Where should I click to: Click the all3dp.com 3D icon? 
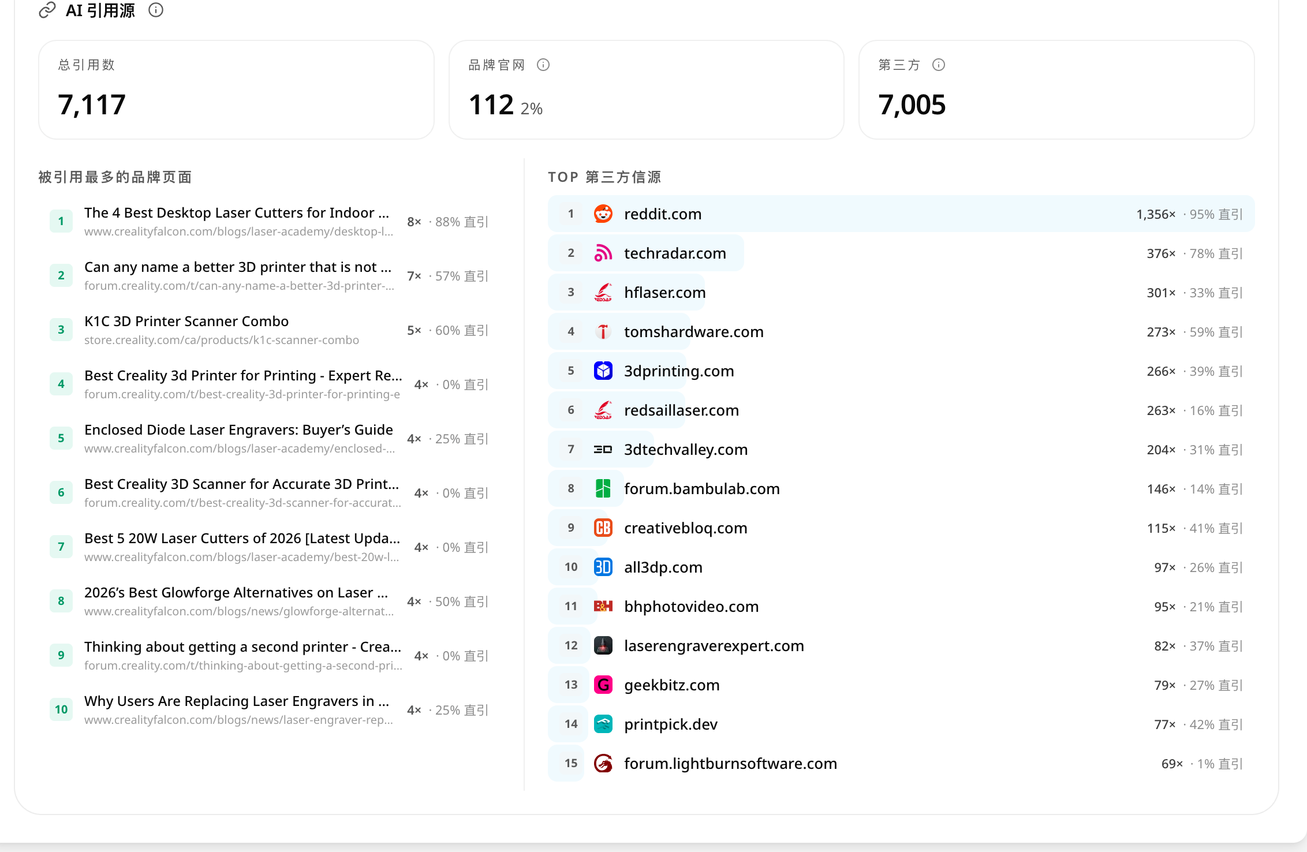603,567
